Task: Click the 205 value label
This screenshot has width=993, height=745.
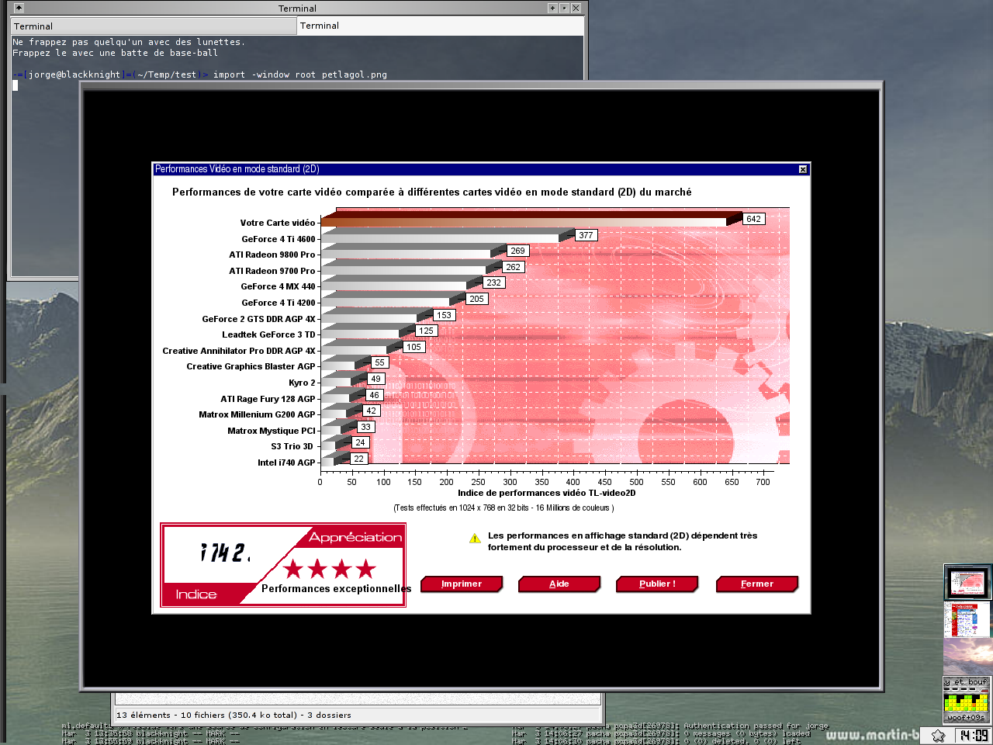Action: [x=477, y=299]
